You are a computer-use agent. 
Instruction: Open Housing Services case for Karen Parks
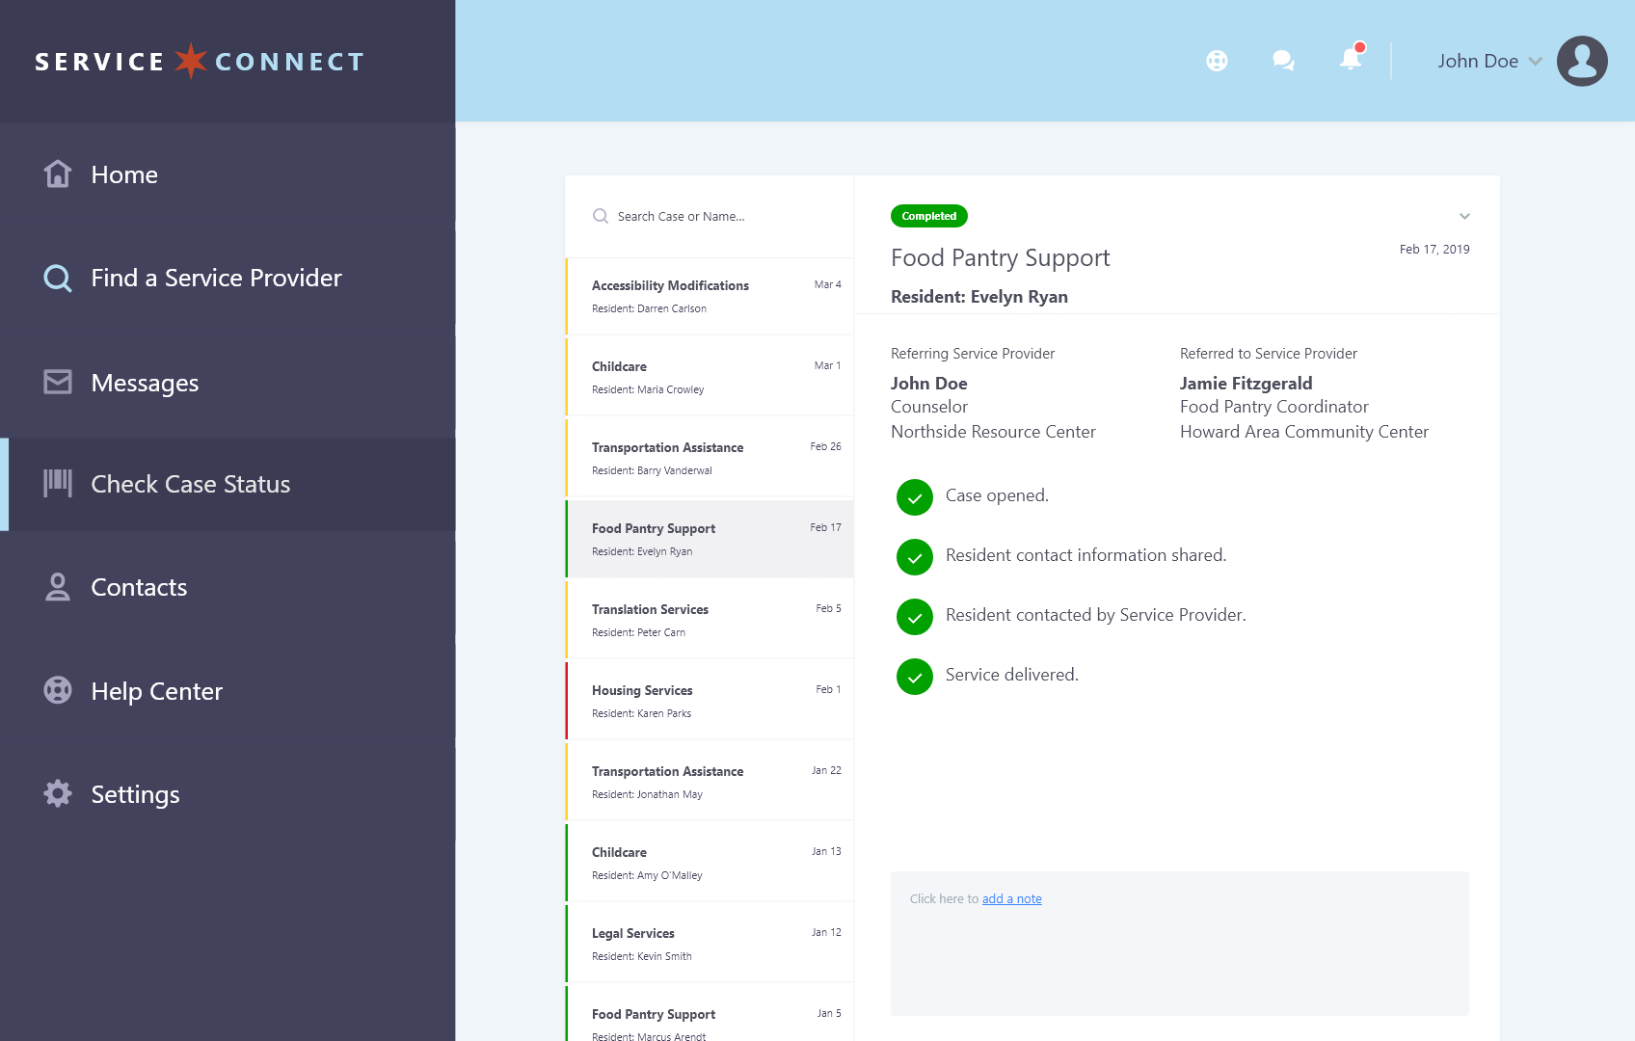tap(710, 702)
